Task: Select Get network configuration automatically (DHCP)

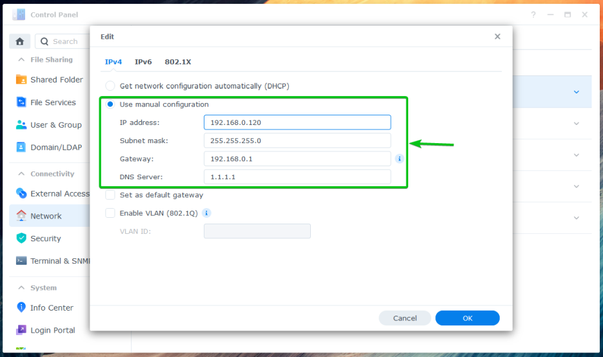Action: pos(110,86)
